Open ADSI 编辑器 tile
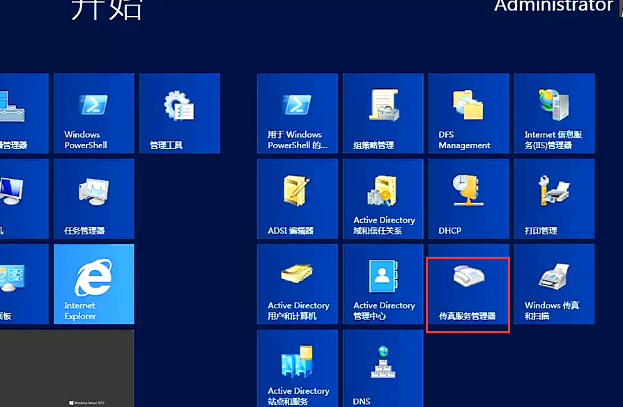The height and width of the screenshot is (407, 623). [297, 199]
